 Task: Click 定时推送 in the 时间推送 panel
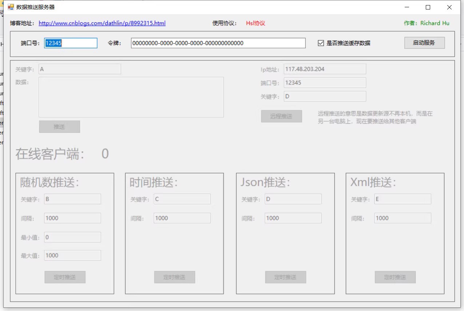175,277
